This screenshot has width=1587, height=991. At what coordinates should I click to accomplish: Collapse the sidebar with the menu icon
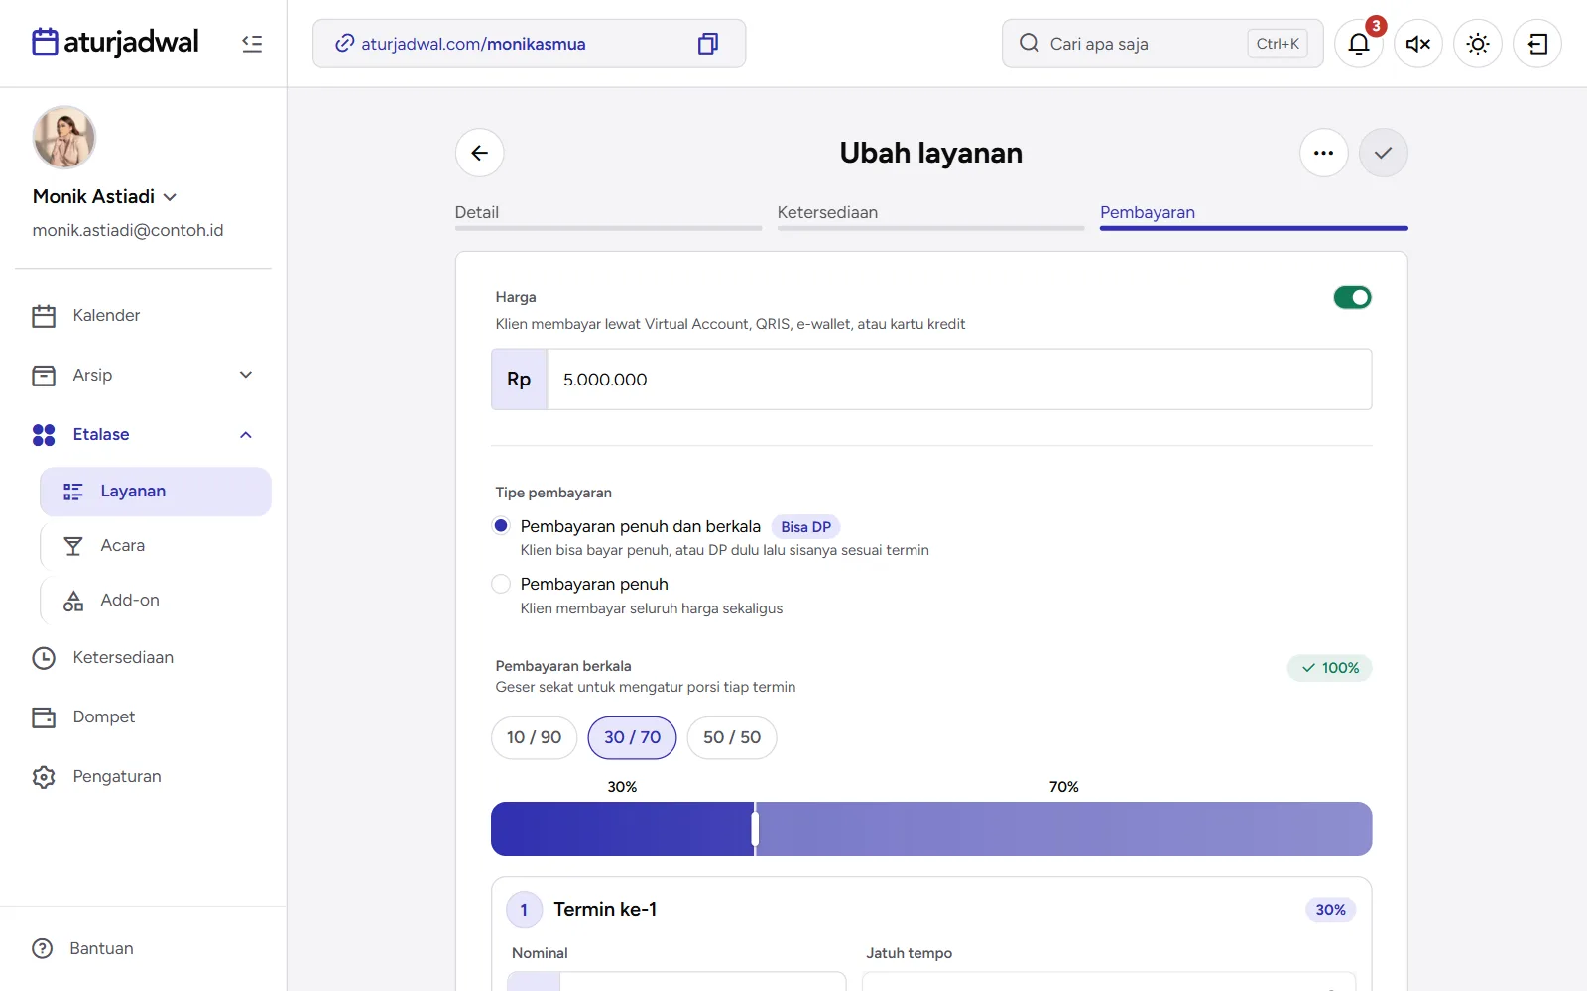pos(252,44)
